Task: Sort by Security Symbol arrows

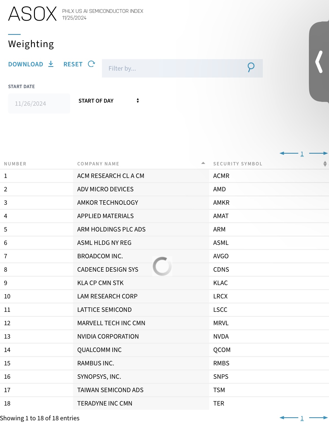Action: (325, 164)
